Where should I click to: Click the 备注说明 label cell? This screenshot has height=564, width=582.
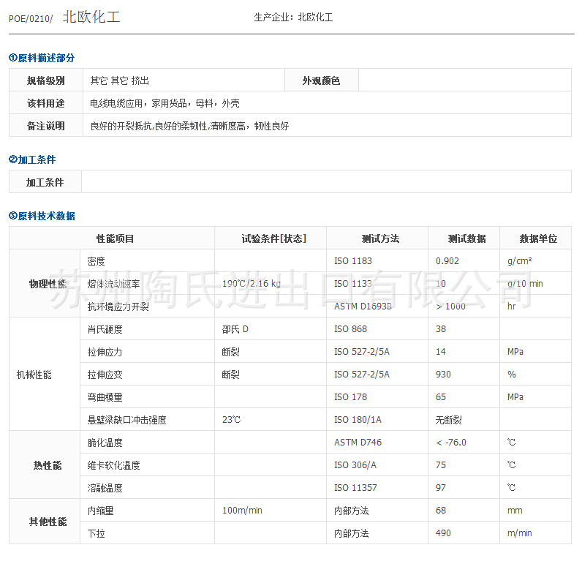coord(46,126)
